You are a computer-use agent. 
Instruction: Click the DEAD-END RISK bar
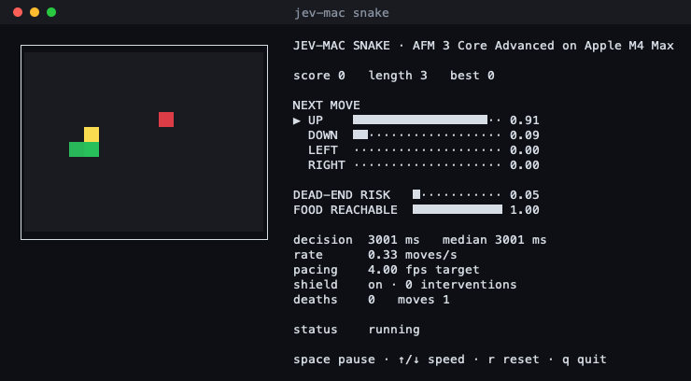[x=457, y=194]
